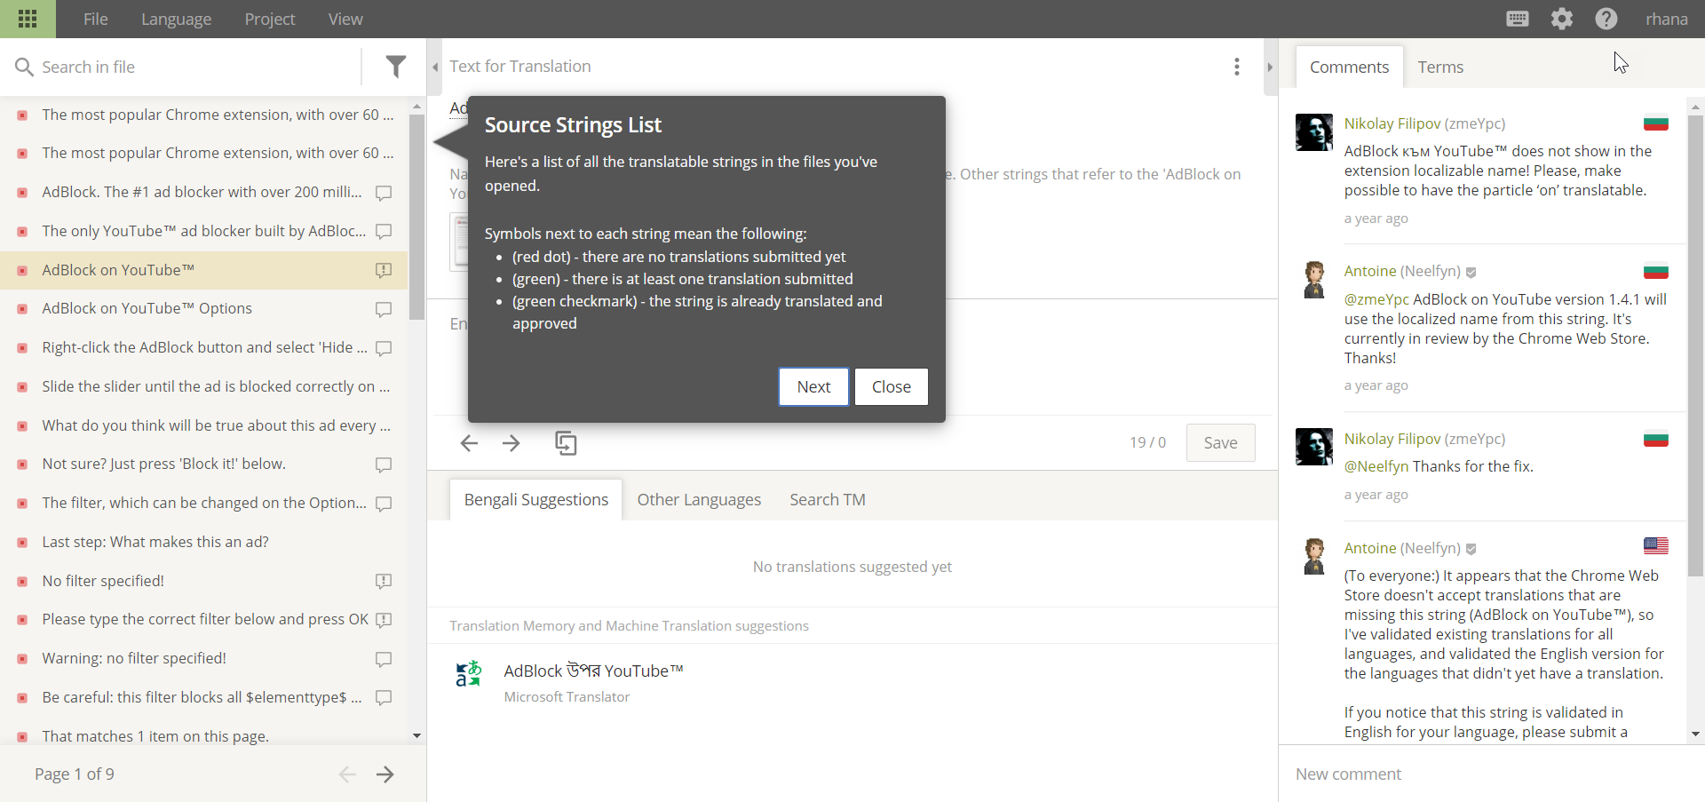1705x802 pixels.
Task: Click issue icon on 'Please type the correct filter' row
Action: coord(384,620)
